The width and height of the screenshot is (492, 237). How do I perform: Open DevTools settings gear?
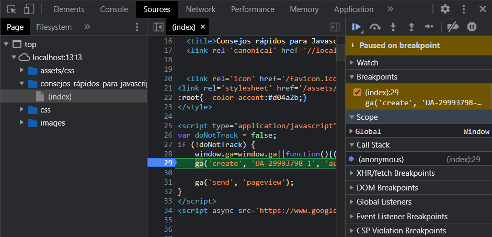click(x=445, y=9)
